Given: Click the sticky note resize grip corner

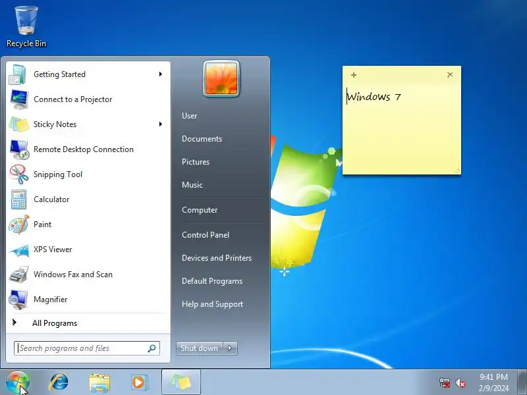Looking at the screenshot, I should (x=457, y=171).
